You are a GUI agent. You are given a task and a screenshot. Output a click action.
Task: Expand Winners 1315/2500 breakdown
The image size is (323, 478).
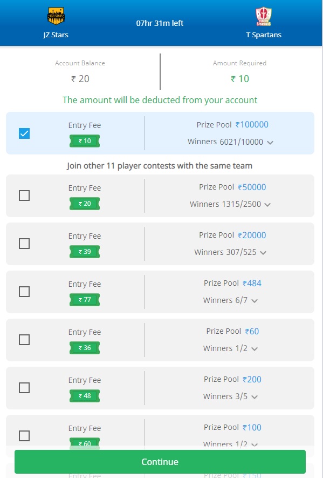click(267, 205)
